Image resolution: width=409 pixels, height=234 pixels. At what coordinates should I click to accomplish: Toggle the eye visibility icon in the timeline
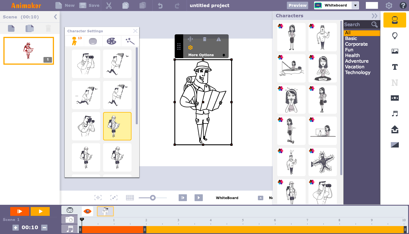tap(87, 211)
